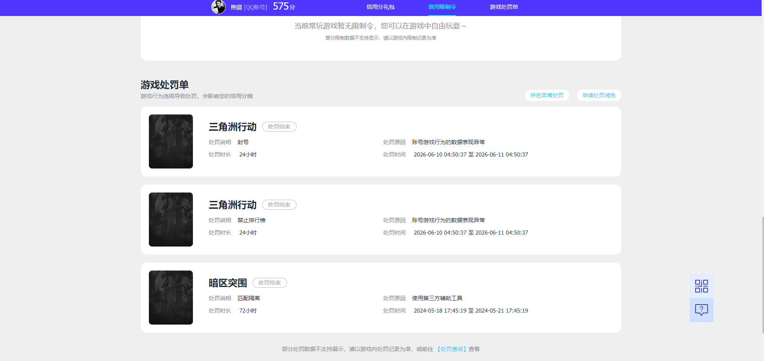Screen dimensions: 764x361
Task: Click the 暗区突围 game thumbnail
Action: pyautogui.click(x=171, y=297)
